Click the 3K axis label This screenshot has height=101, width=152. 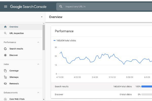click(56, 47)
